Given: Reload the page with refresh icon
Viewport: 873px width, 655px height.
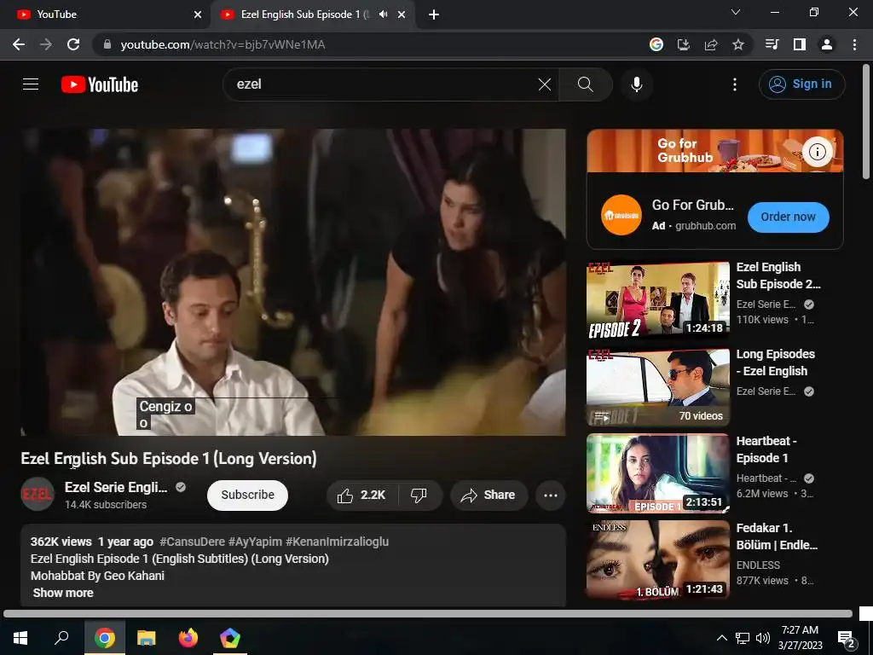Looking at the screenshot, I should [73, 44].
